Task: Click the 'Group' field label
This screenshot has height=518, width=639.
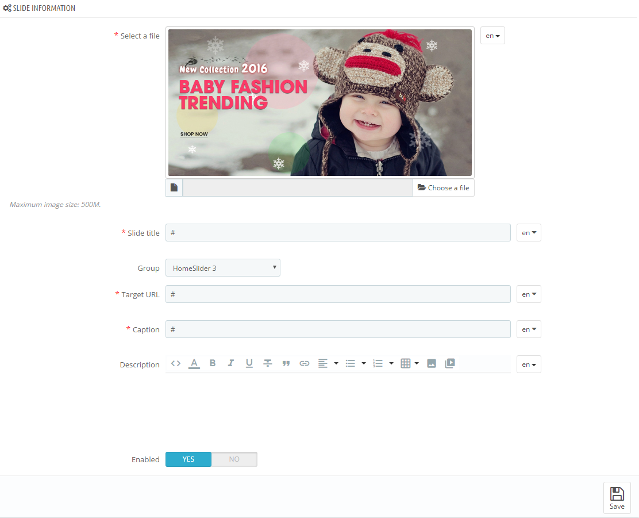Action: click(148, 268)
